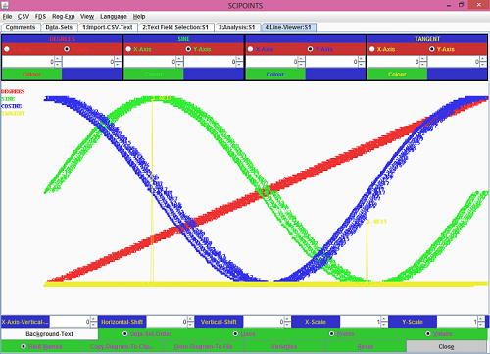This screenshot has width=490, height=354.
Task: Click Store-Diagram-To-File button
Action: click(x=204, y=346)
